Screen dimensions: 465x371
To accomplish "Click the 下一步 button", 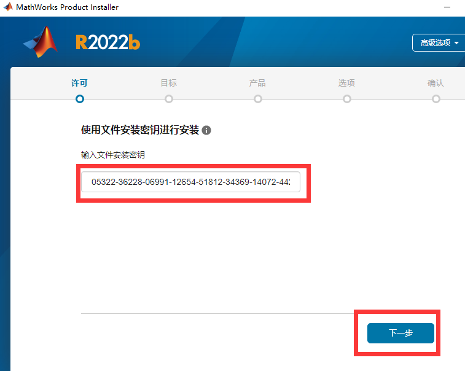I will 401,333.
